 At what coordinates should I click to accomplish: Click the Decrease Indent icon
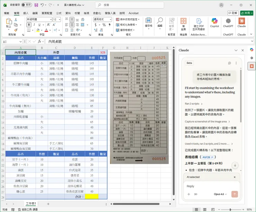click(66, 30)
